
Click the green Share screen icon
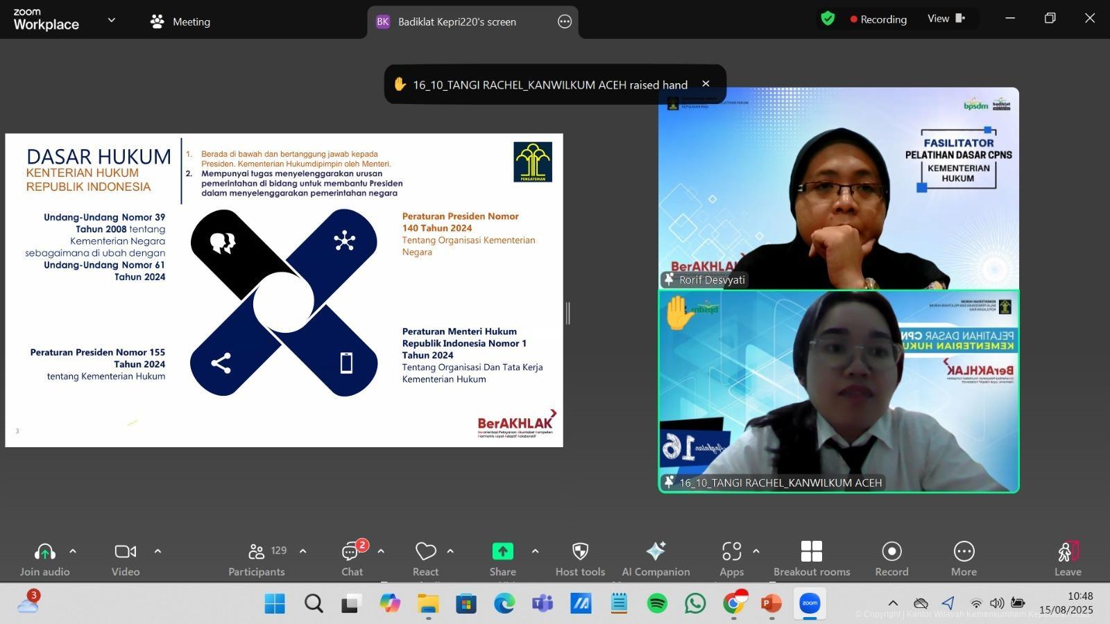pos(502,552)
